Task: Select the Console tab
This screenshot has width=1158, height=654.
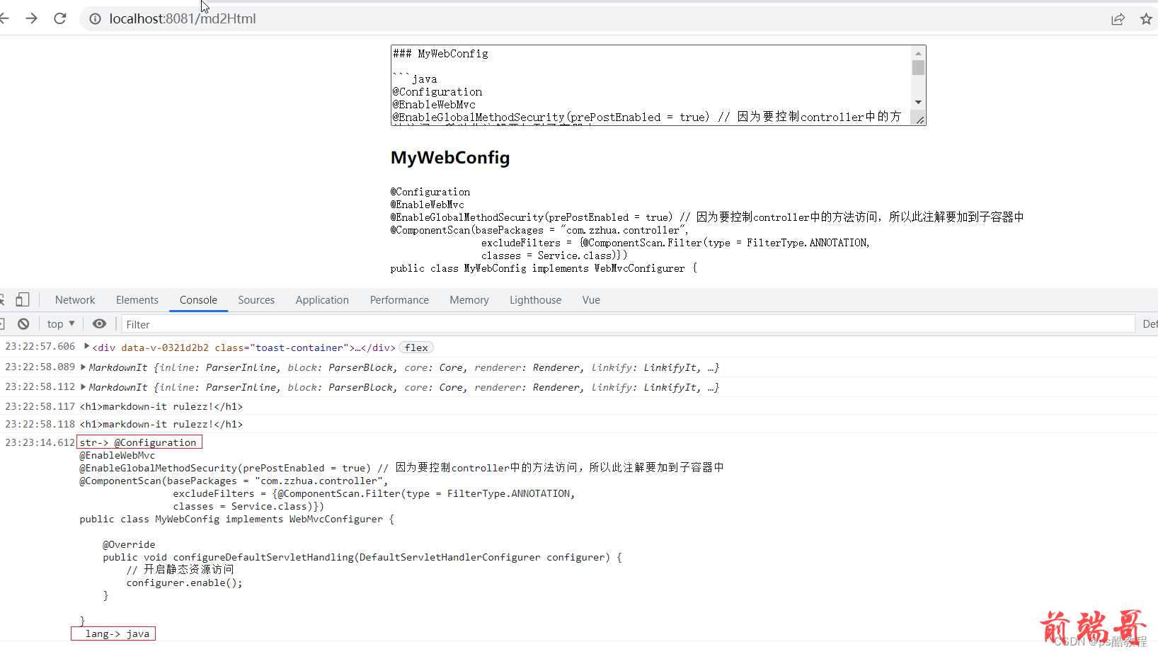Action: pyautogui.click(x=198, y=300)
